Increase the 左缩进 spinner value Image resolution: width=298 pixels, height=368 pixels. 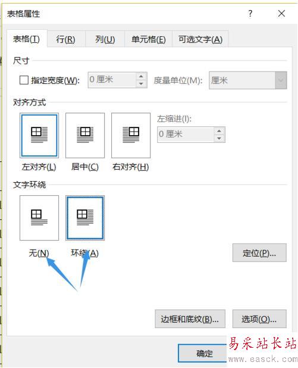pos(219,131)
